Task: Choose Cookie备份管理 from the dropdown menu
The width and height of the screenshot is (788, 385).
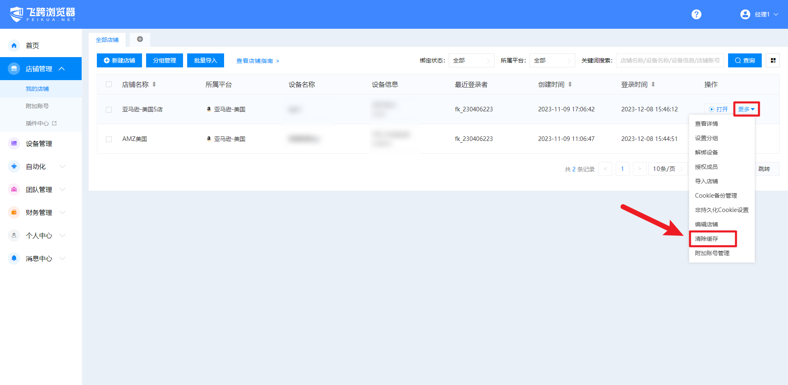Action: [716, 196]
